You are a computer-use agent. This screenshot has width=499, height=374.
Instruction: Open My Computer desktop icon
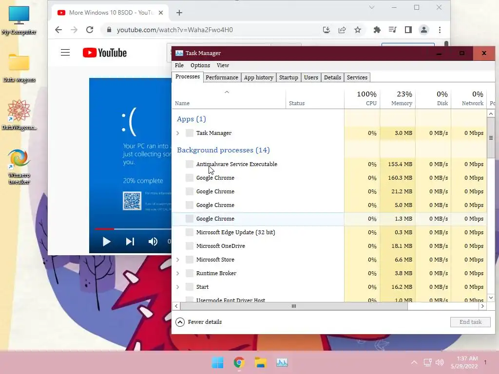(19, 20)
